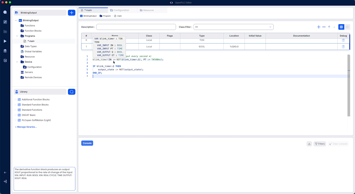Image resolution: width=355 pixels, height=194 pixels.
Task: Expand the Standard Function Blocks library
Action: (x=15, y=105)
